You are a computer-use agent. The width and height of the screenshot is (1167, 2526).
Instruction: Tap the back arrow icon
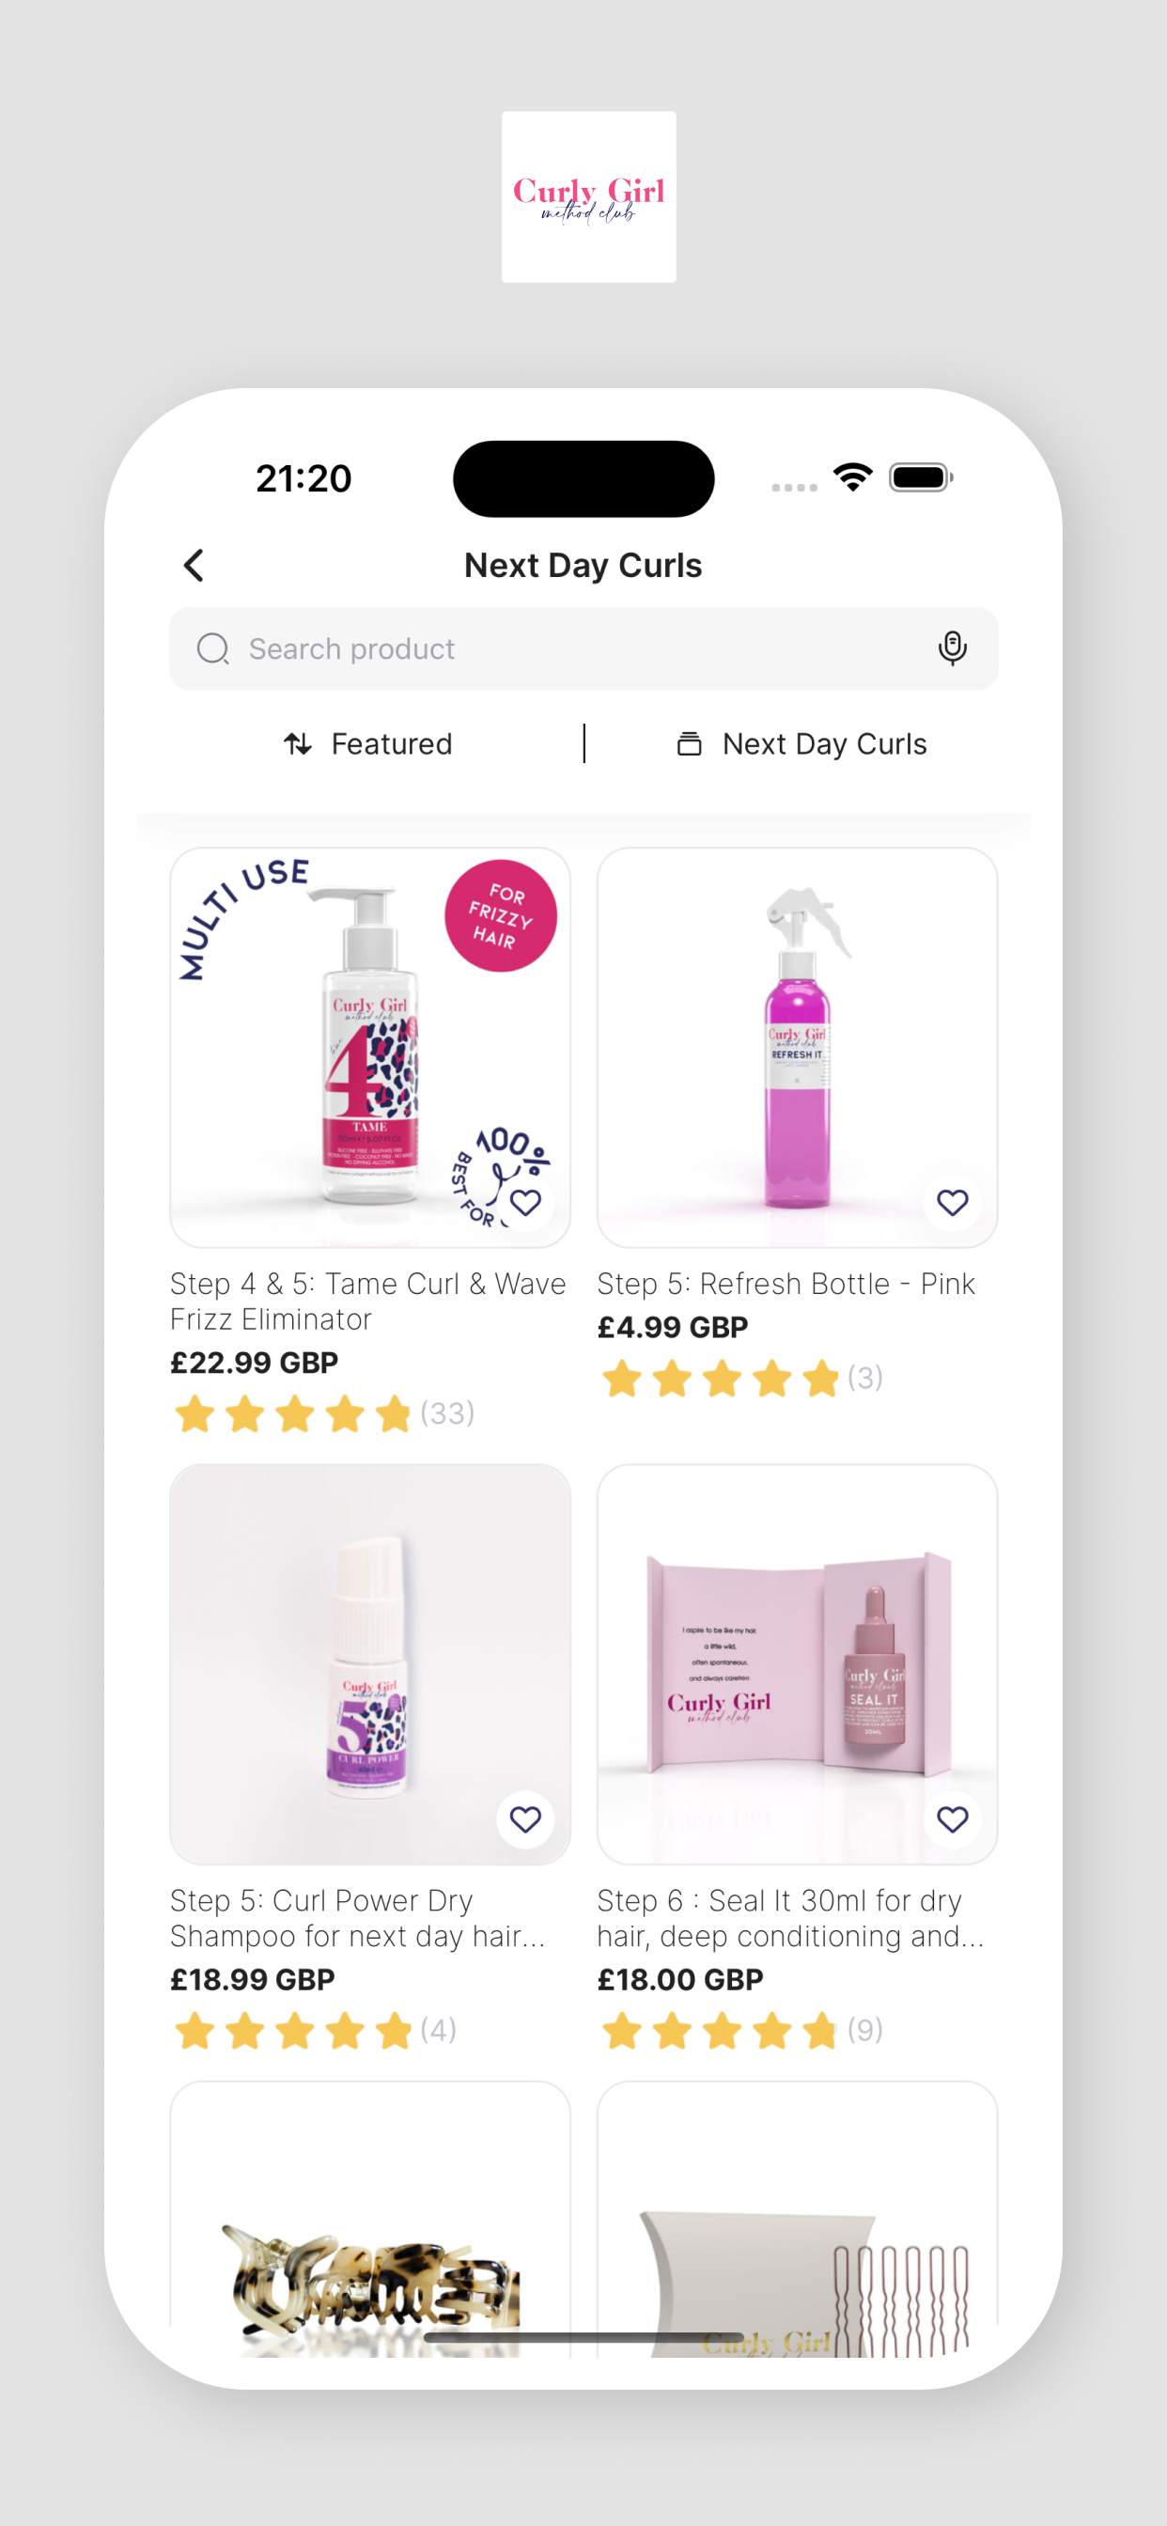pos(194,565)
